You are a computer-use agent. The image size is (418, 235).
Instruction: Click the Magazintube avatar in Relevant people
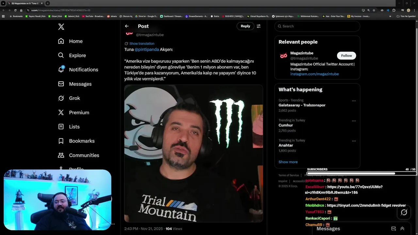click(x=283, y=56)
